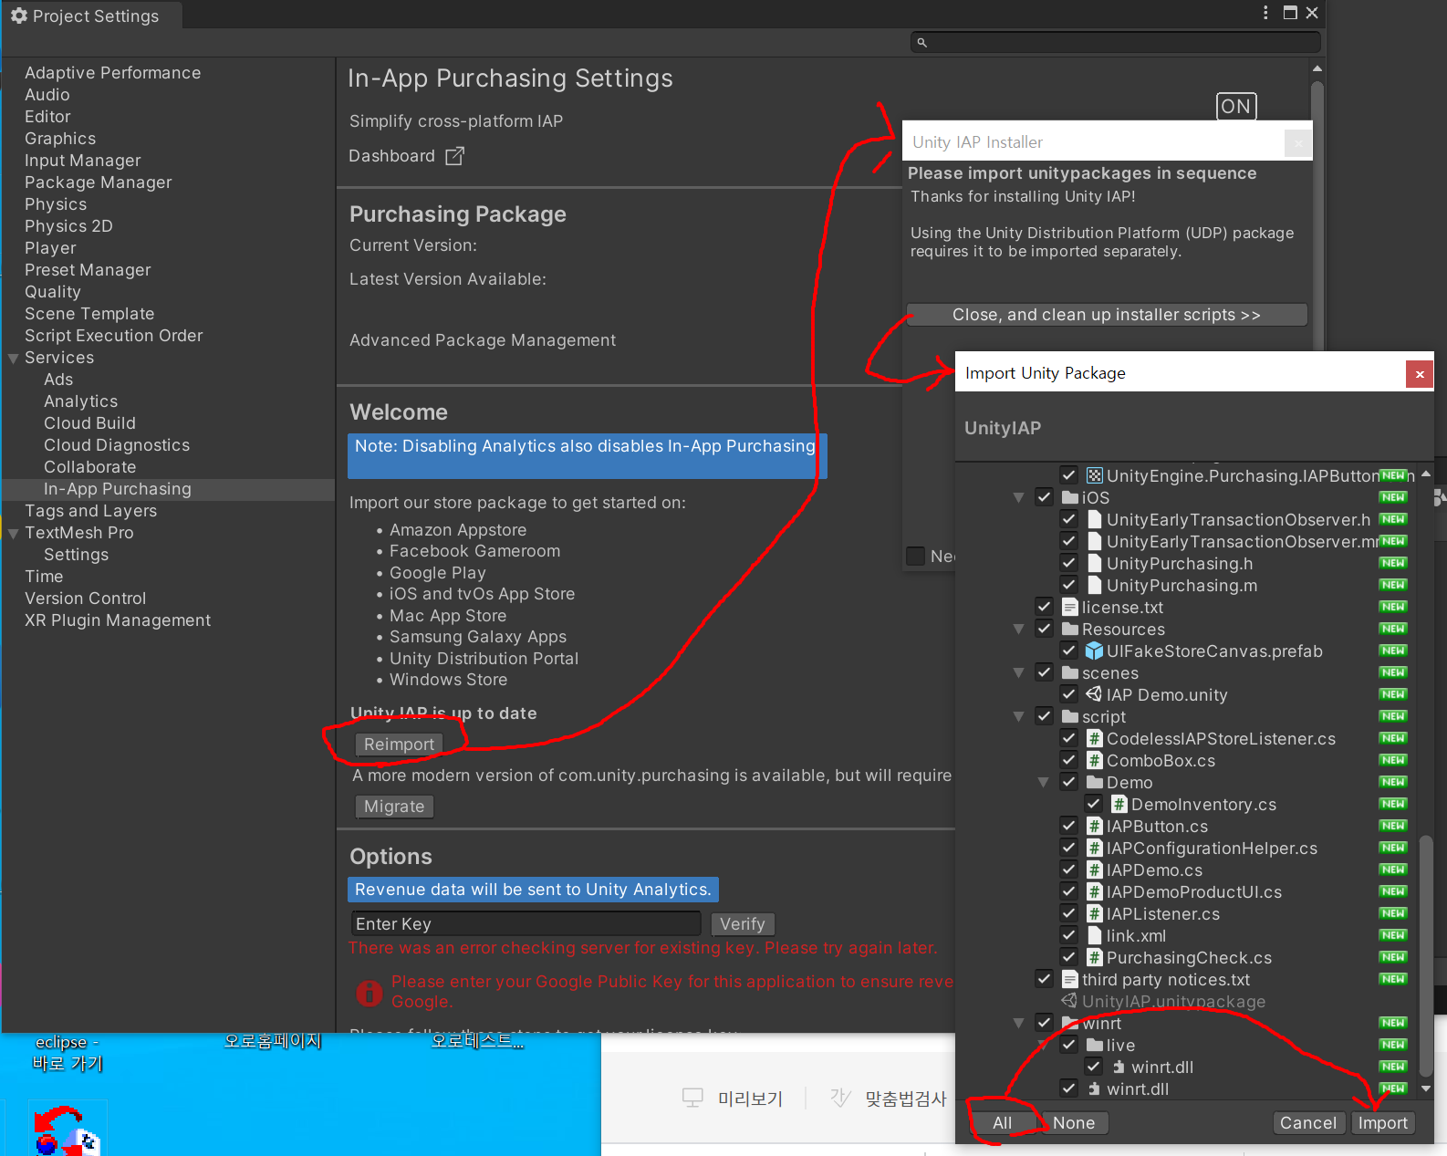Image resolution: width=1447 pixels, height=1156 pixels.
Task: Click the All selection button
Action: point(1002,1123)
